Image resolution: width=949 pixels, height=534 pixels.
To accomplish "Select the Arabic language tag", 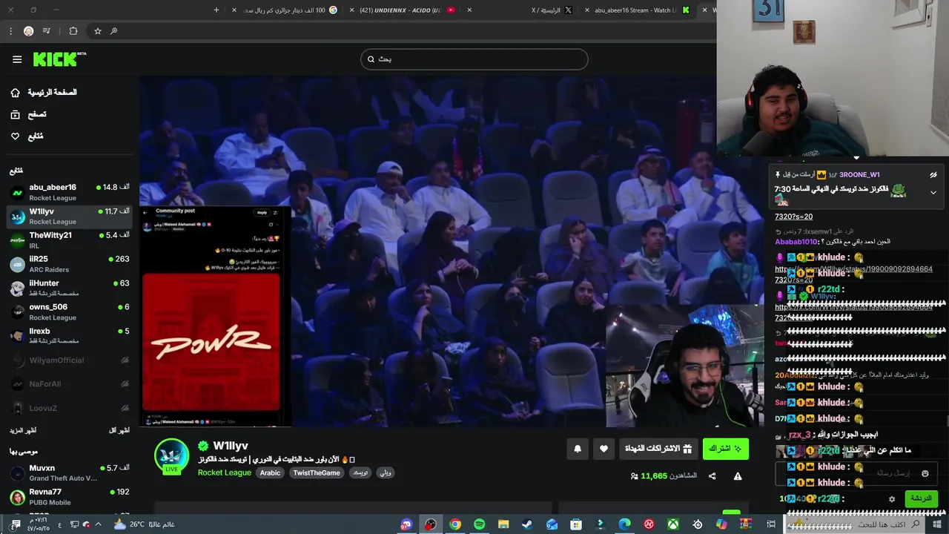I will click(270, 473).
